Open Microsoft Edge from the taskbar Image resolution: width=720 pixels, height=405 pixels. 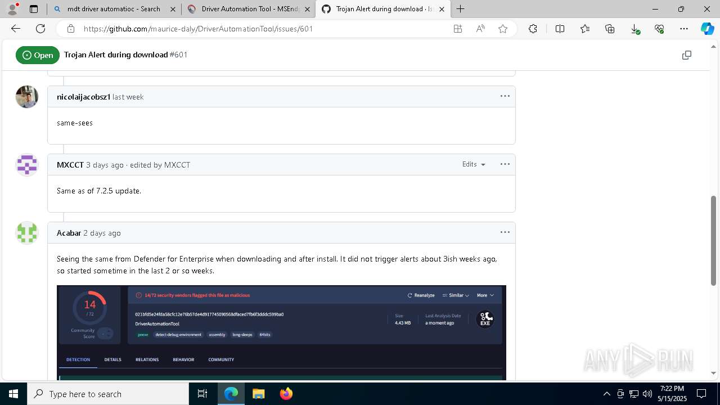(231, 394)
